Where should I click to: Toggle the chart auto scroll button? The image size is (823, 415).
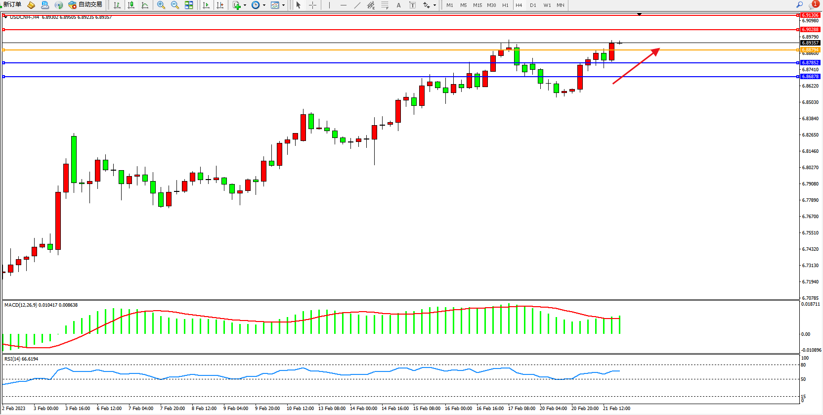pyautogui.click(x=206, y=5)
